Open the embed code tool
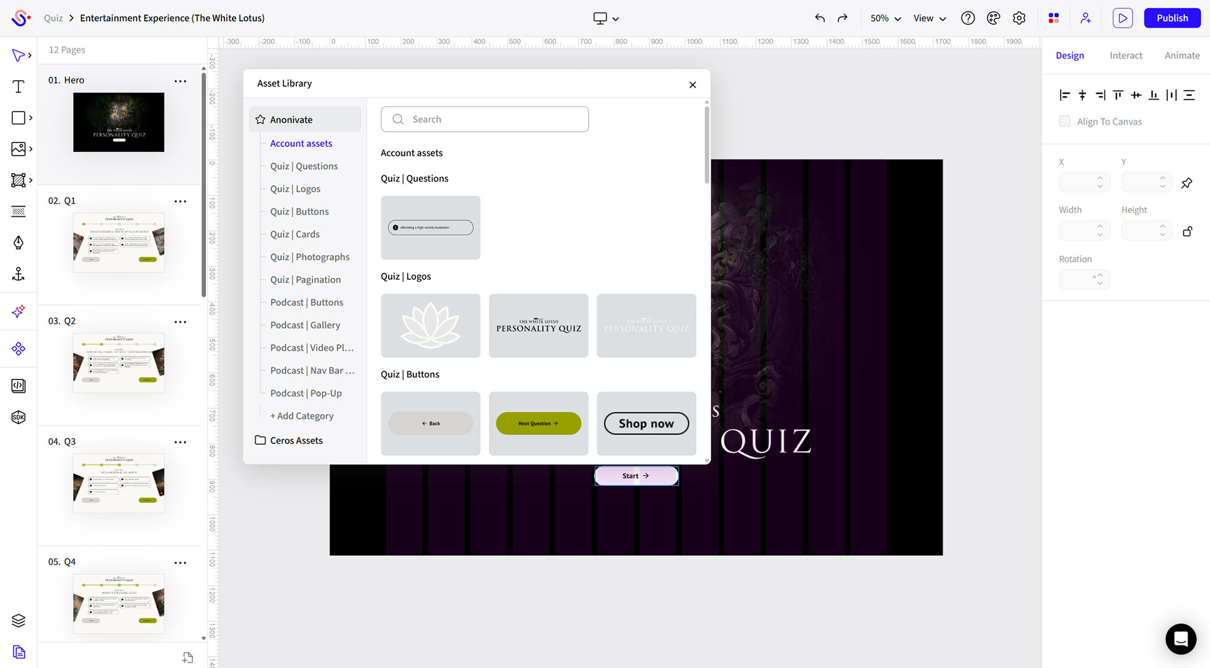 (18, 386)
